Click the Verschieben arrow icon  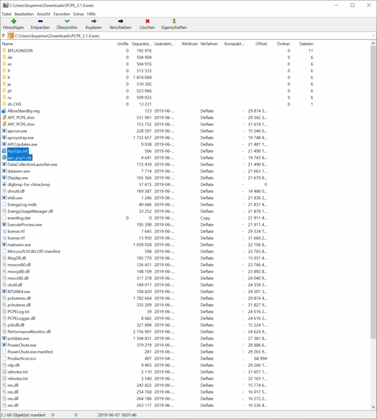point(120,21)
